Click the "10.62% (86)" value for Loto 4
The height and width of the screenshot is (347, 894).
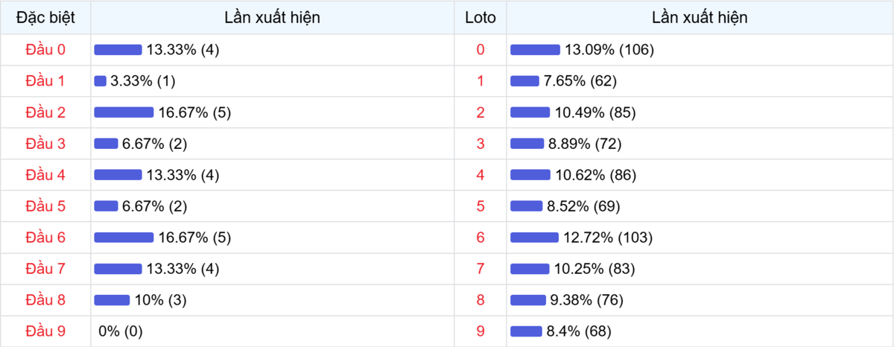(x=594, y=175)
